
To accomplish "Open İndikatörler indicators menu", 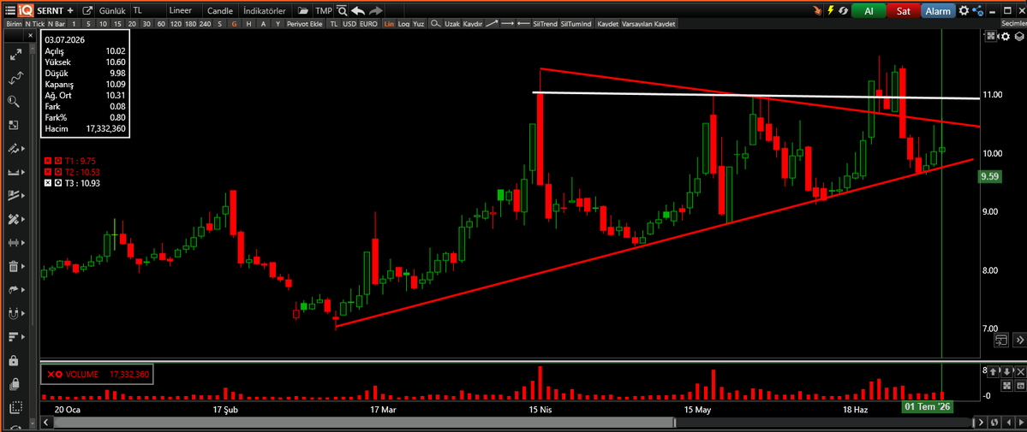I will [266, 11].
